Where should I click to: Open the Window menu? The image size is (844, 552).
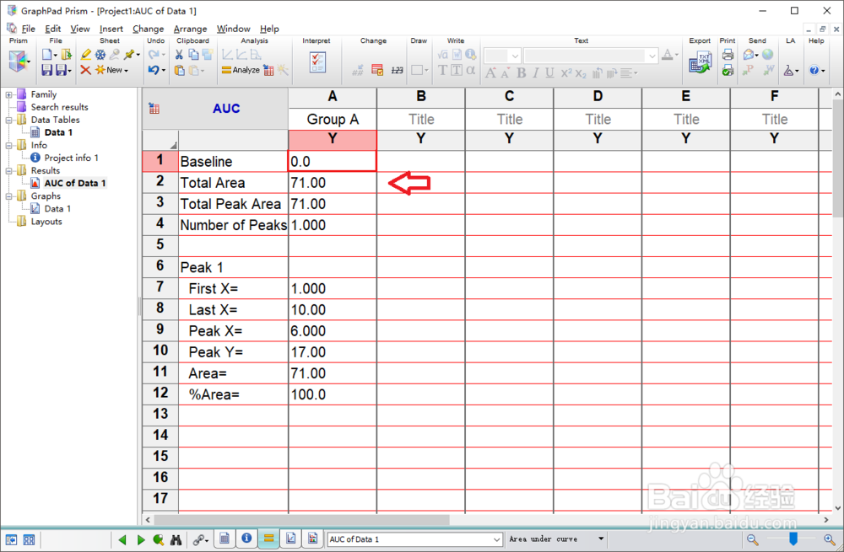[233, 29]
